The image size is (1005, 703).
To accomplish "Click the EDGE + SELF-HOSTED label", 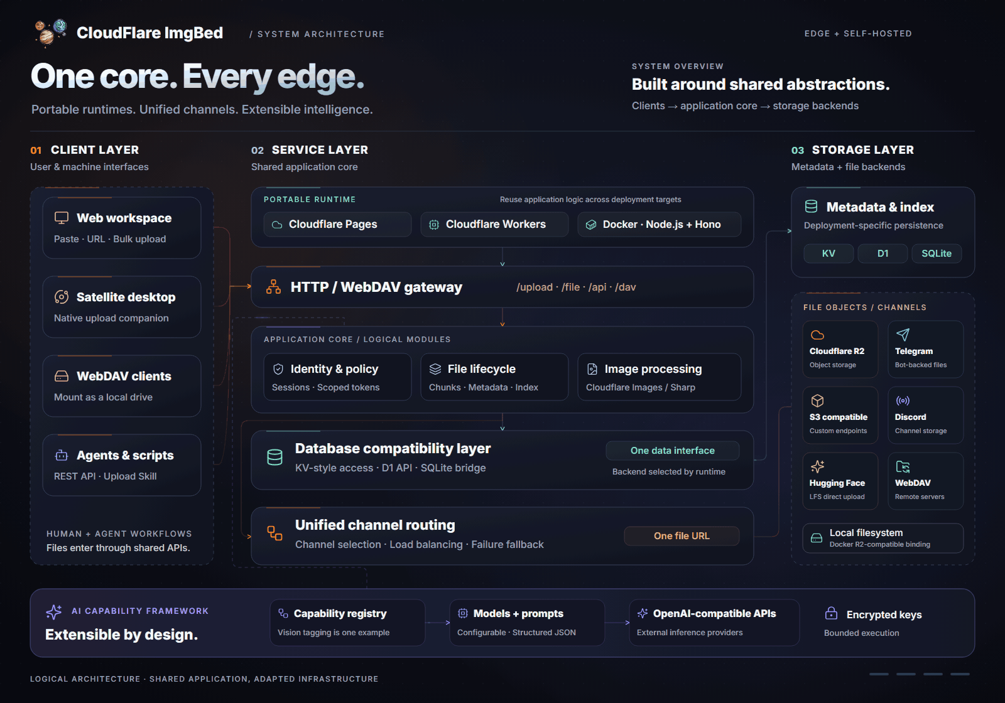I will tap(858, 33).
